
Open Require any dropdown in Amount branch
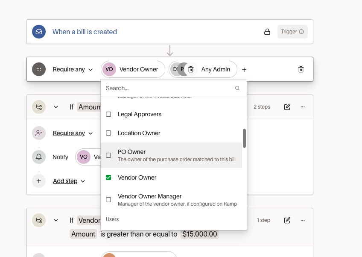point(73,133)
